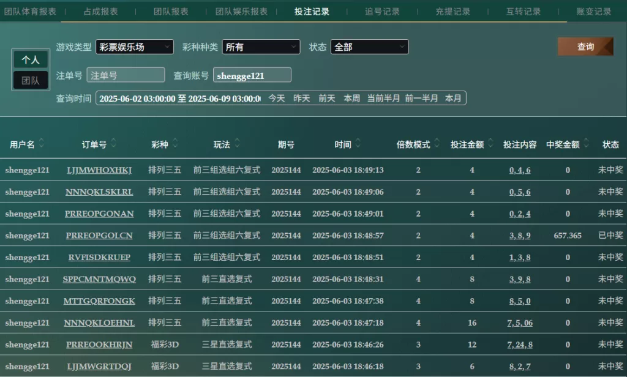The image size is (627, 377).
Task: Open the 查询时间 date range field
Action: coord(181,99)
